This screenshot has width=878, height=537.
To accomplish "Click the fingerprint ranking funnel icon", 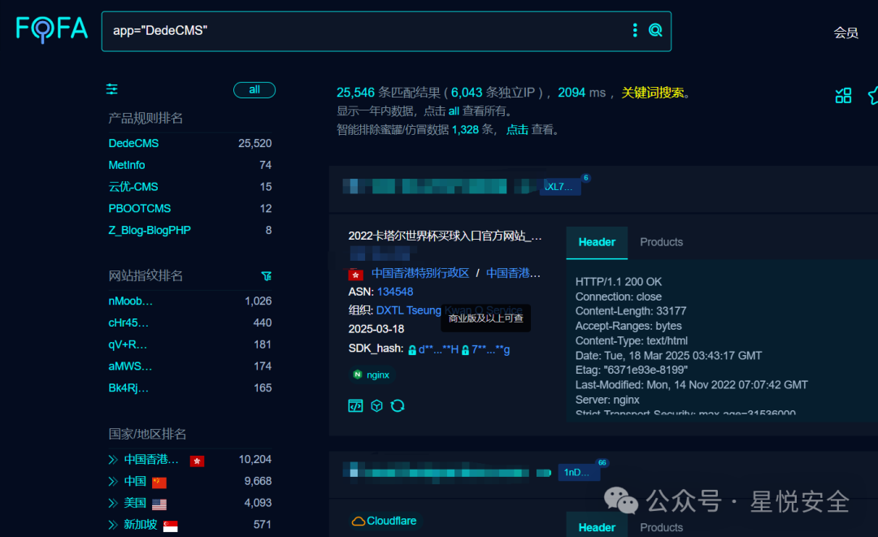I will coord(267,275).
